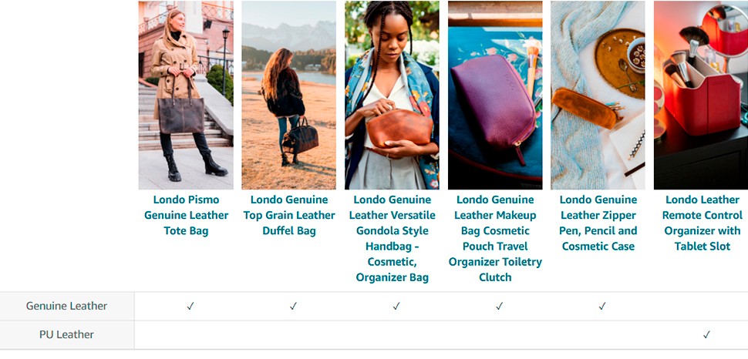Click the PU Leather checkmark for Remote Organizer
Image resolution: width=748 pixels, height=359 pixels.
coord(706,334)
